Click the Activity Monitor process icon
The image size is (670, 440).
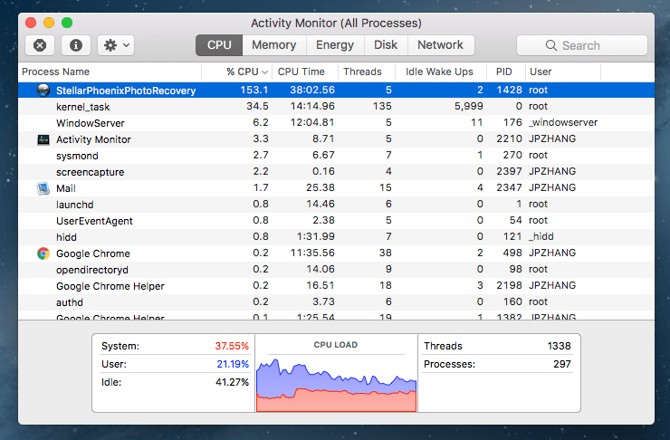[x=43, y=139]
